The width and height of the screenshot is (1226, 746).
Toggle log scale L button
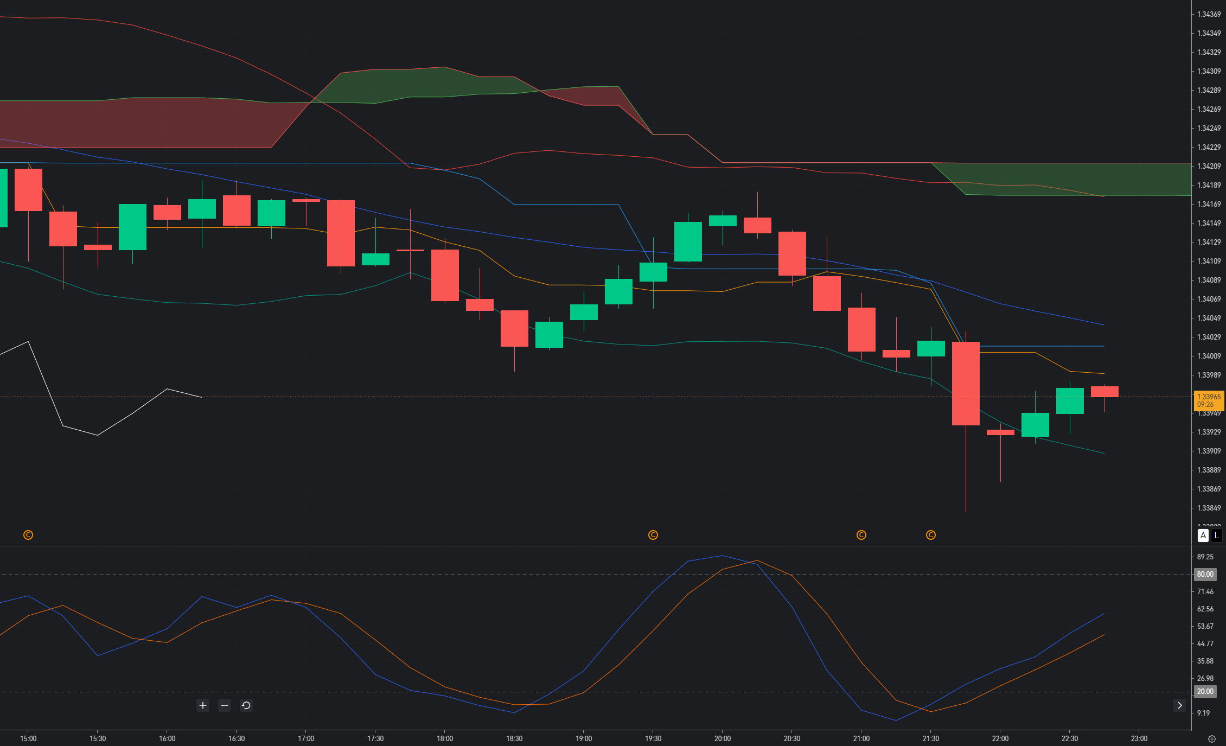tap(1217, 535)
